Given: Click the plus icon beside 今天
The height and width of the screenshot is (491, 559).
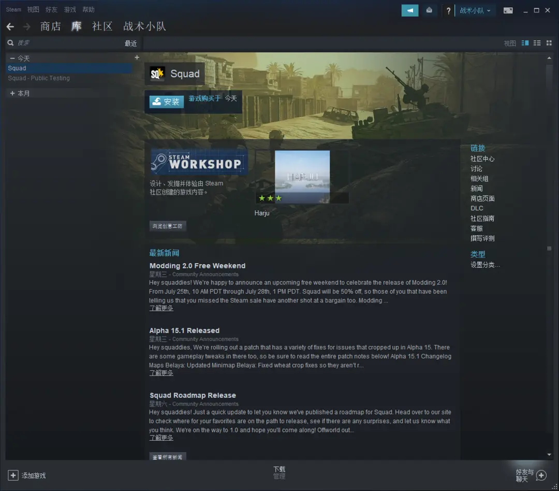Looking at the screenshot, I should click(x=137, y=57).
